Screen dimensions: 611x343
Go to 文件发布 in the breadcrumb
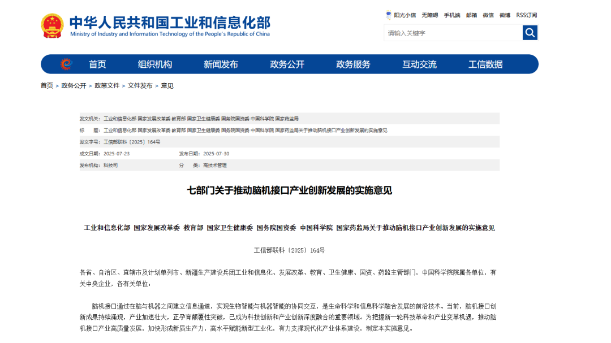tap(140, 86)
